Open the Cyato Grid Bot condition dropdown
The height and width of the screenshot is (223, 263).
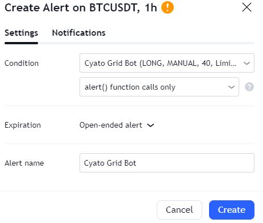167,63
